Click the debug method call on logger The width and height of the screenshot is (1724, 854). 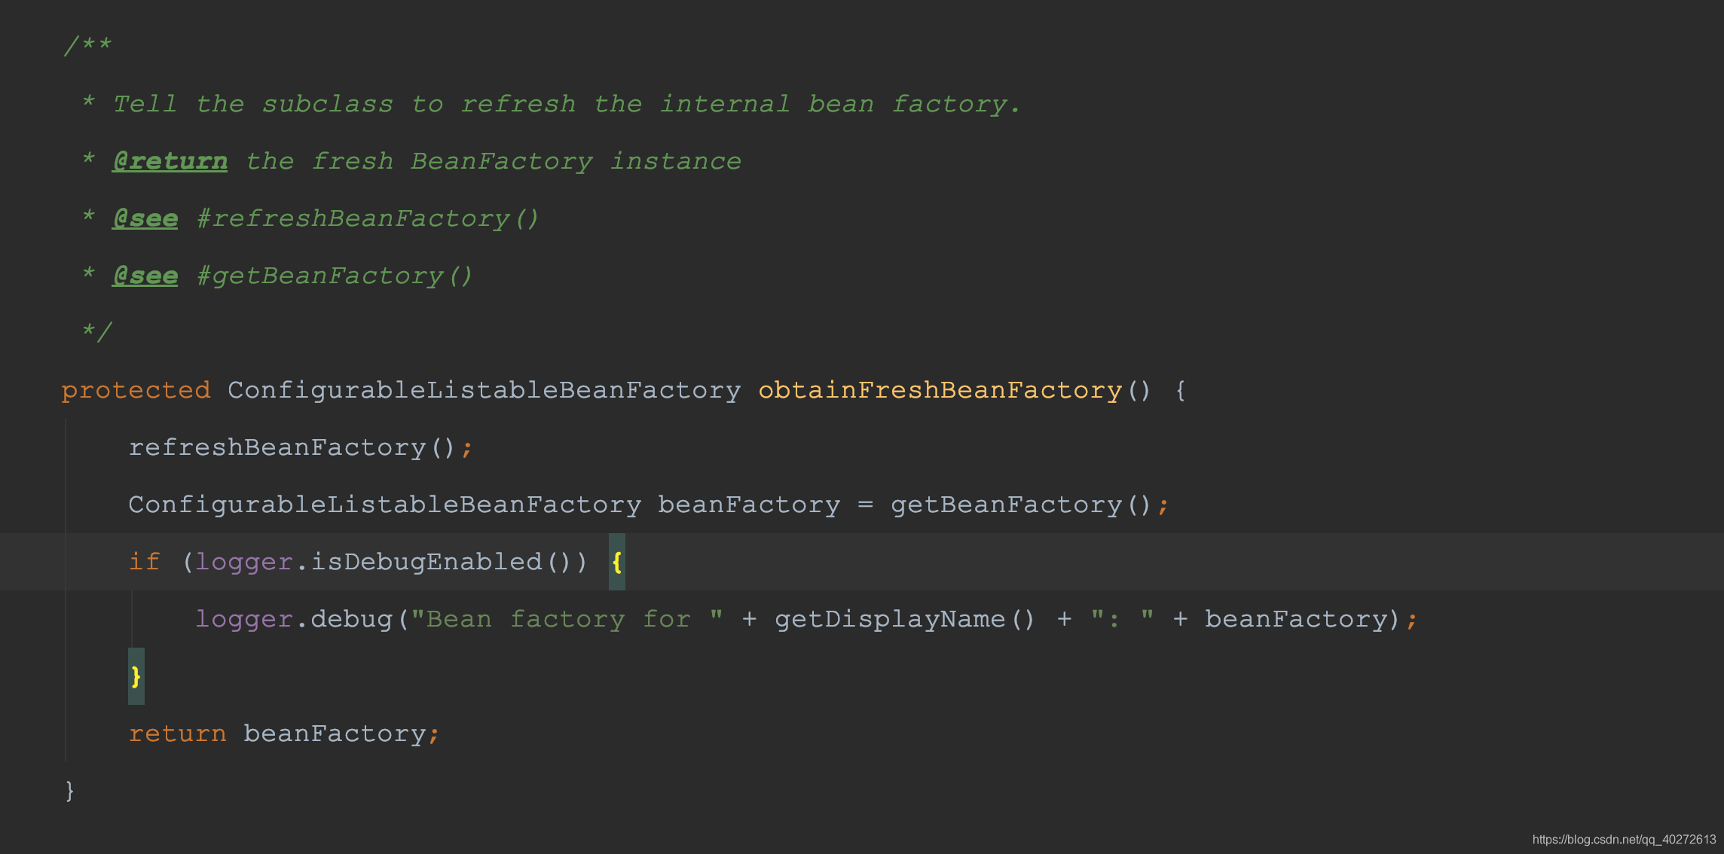click(x=351, y=619)
